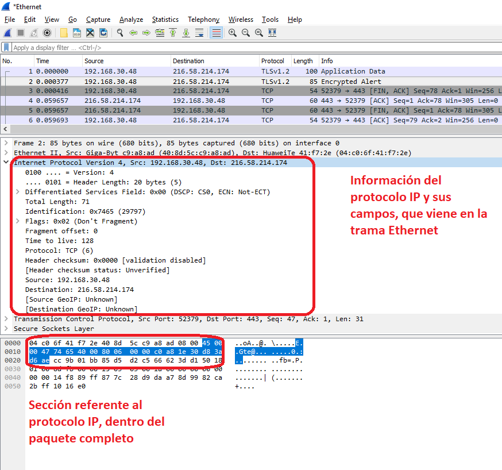The image size is (502, 470).
Task: Jump to first packet icon
Action: 173,33
